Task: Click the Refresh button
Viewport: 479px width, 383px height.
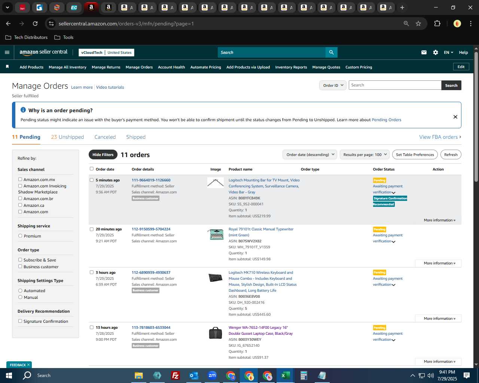Action: 451,154
